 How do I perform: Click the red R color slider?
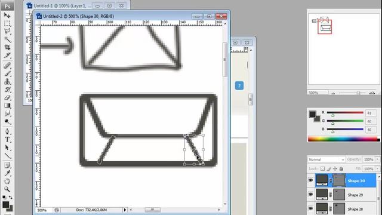point(345,112)
